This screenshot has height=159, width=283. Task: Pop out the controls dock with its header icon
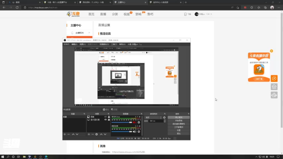coord(189,114)
